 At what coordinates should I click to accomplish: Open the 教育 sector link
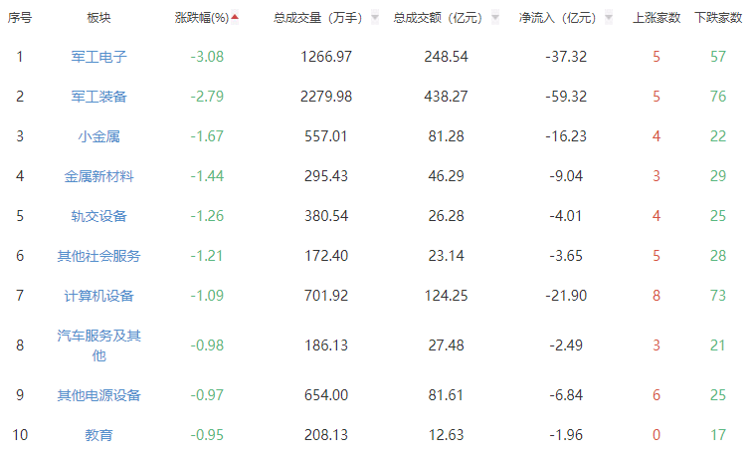pyautogui.click(x=98, y=435)
